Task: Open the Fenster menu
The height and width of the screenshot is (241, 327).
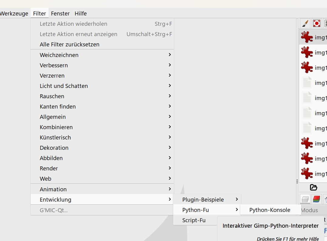Action: pyautogui.click(x=60, y=13)
